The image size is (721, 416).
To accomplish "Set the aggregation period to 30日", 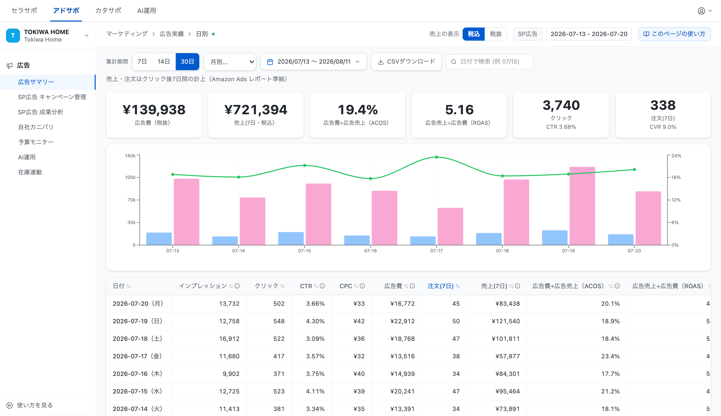I will coord(187,62).
